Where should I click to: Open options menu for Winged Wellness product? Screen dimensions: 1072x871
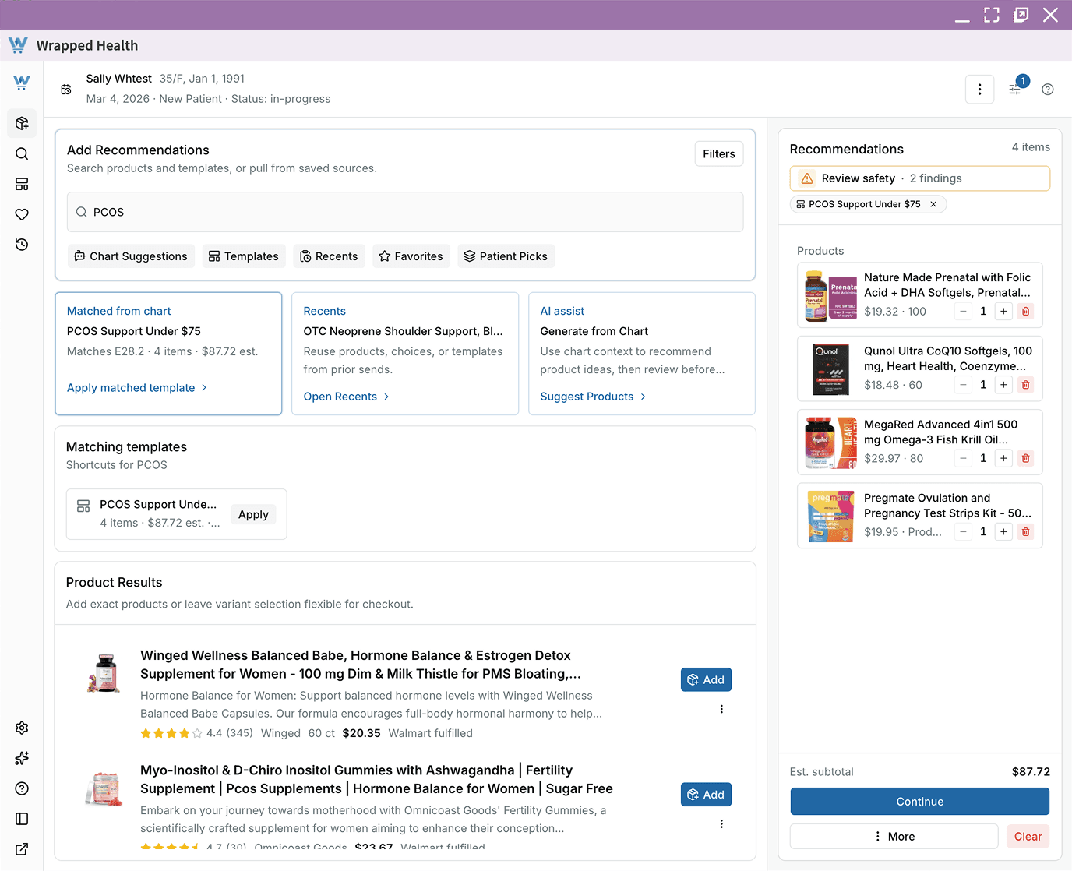[721, 709]
